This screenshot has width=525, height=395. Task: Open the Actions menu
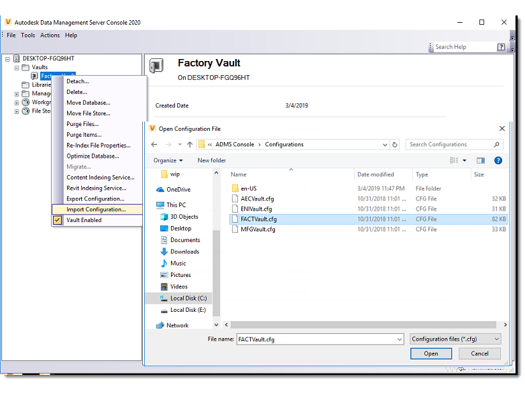click(x=50, y=35)
